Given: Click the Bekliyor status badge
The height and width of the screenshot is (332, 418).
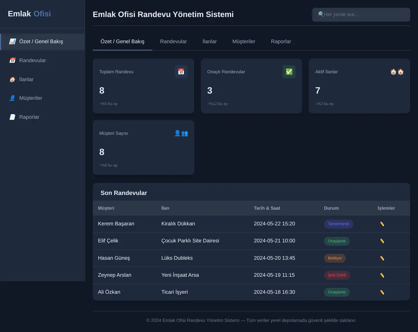Looking at the screenshot, I should pos(335,258).
